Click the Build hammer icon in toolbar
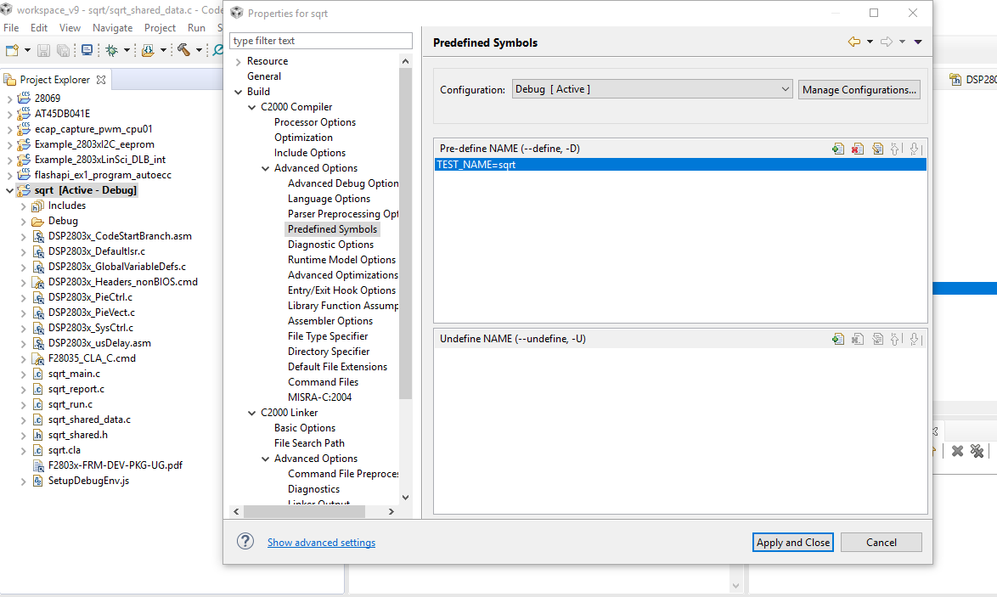The width and height of the screenshot is (997, 597). pyautogui.click(x=183, y=50)
